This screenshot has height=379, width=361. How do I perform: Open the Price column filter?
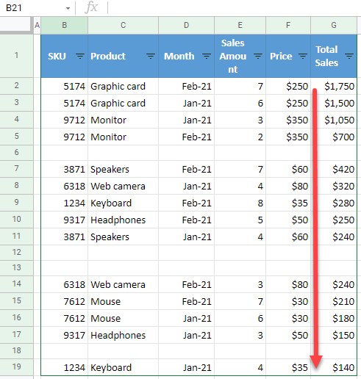click(303, 57)
